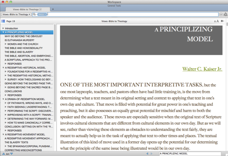The width and height of the screenshot is (228, 156).
Task: Open General Tools in the Workspace header
Action: tap(114, 6)
